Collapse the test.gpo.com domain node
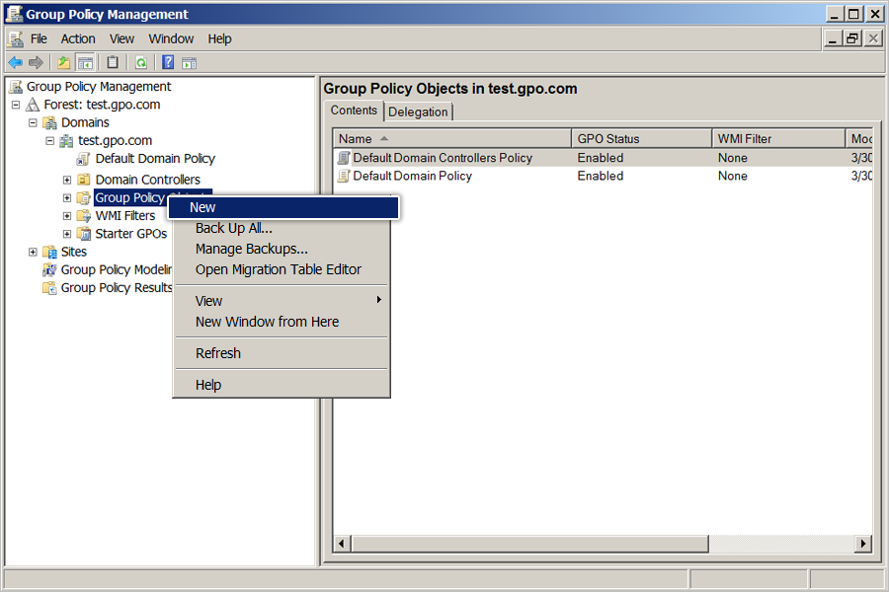Screen dimensions: 889x592 50,140
